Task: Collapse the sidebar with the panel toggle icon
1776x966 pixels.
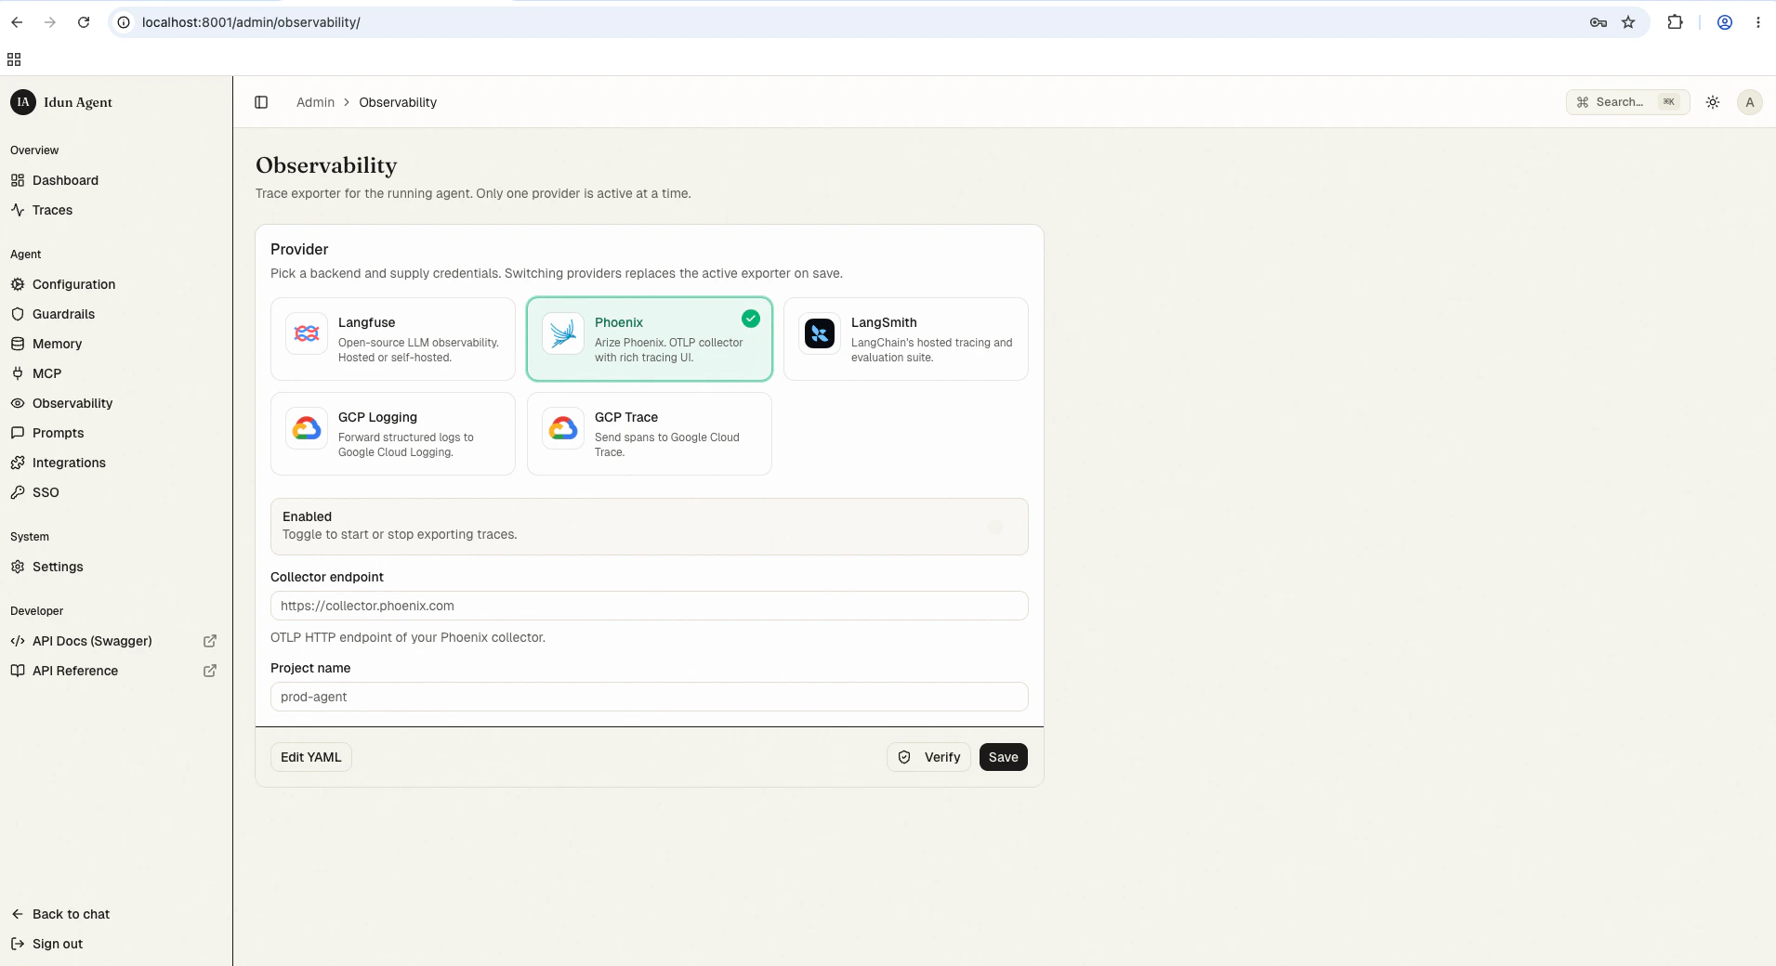Action: coord(261,102)
